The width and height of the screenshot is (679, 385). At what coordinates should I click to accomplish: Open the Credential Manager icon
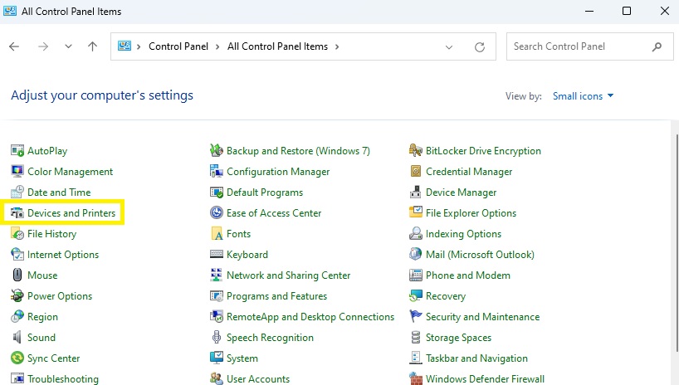pos(416,172)
